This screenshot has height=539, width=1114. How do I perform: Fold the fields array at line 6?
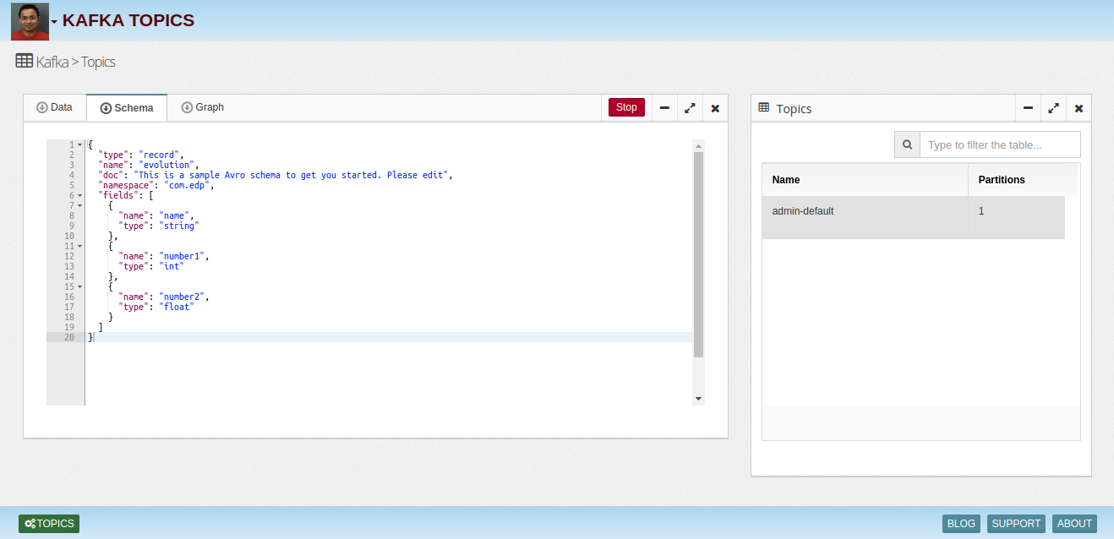point(79,195)
